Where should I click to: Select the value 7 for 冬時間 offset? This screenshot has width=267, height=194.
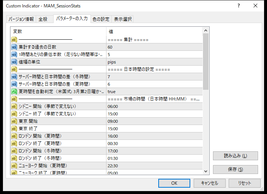155,77
